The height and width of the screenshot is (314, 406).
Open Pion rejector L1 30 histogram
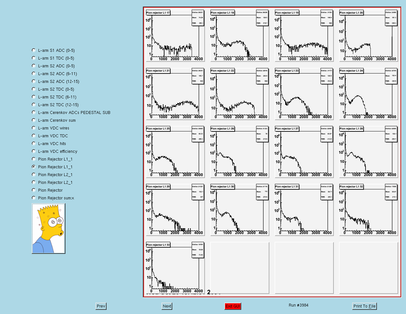pos(240,209)
